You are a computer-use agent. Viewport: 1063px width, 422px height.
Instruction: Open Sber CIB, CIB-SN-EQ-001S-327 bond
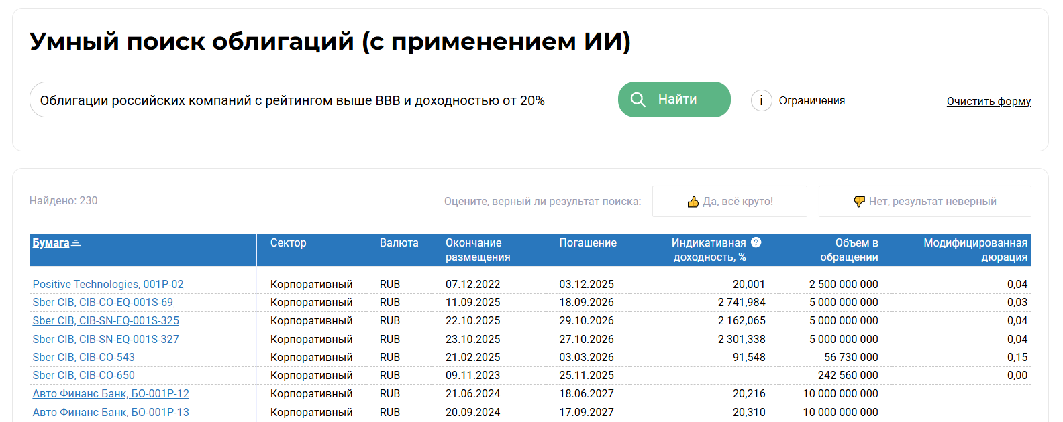[106, 340]
